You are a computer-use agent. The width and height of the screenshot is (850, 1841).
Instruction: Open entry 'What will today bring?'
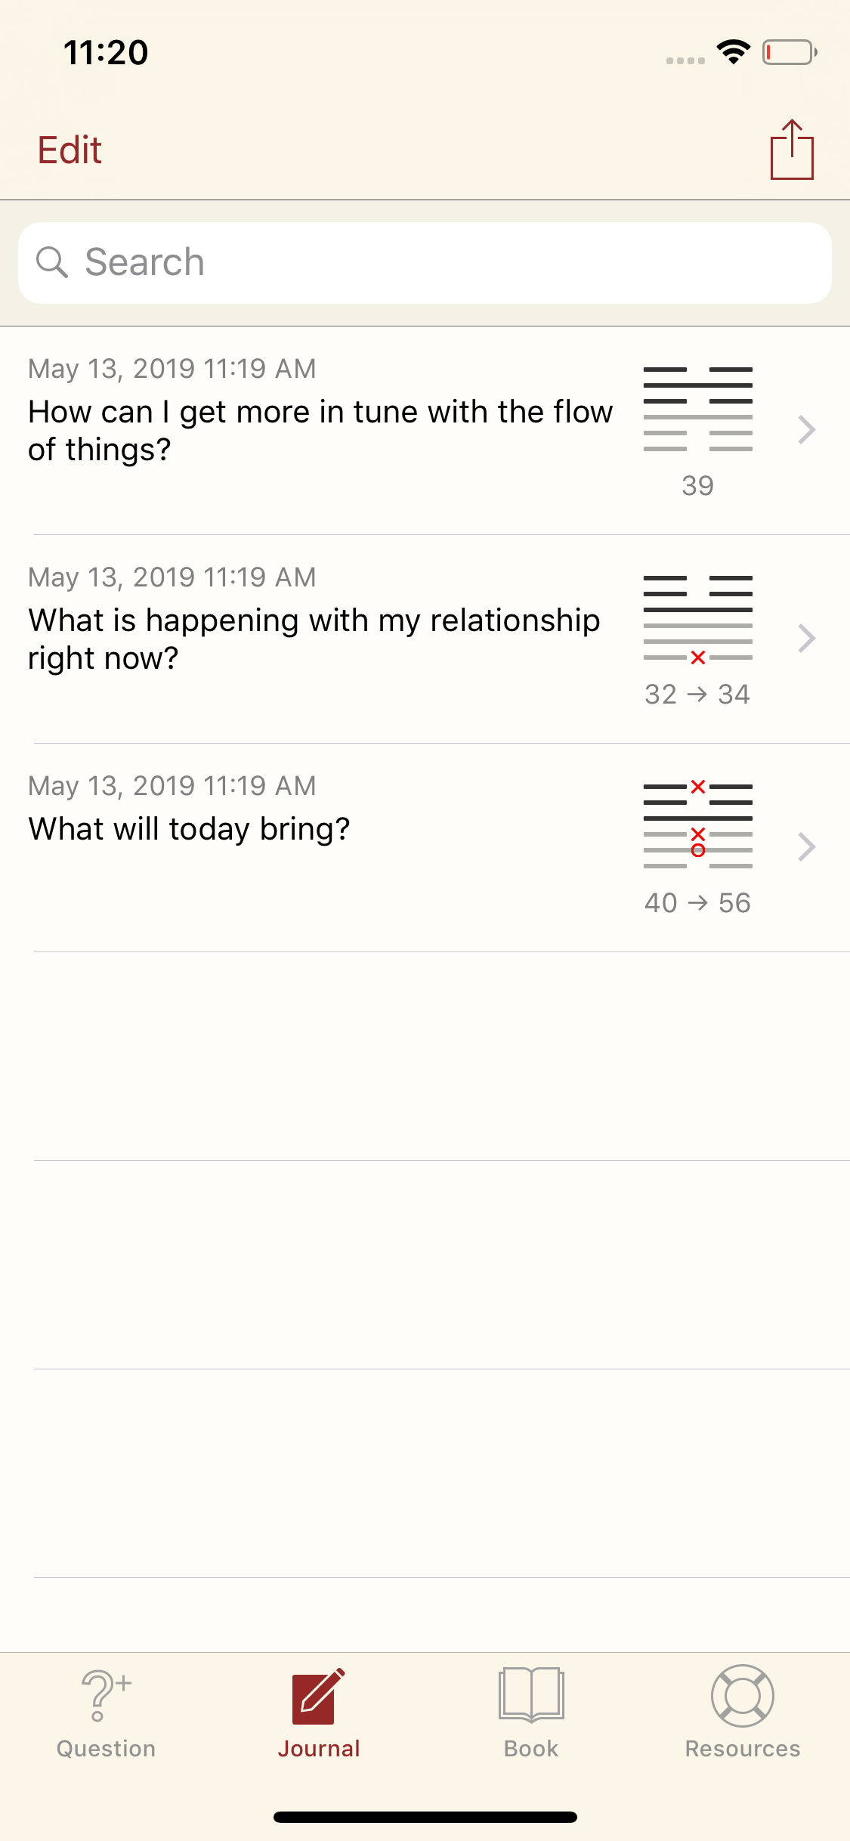425,847
